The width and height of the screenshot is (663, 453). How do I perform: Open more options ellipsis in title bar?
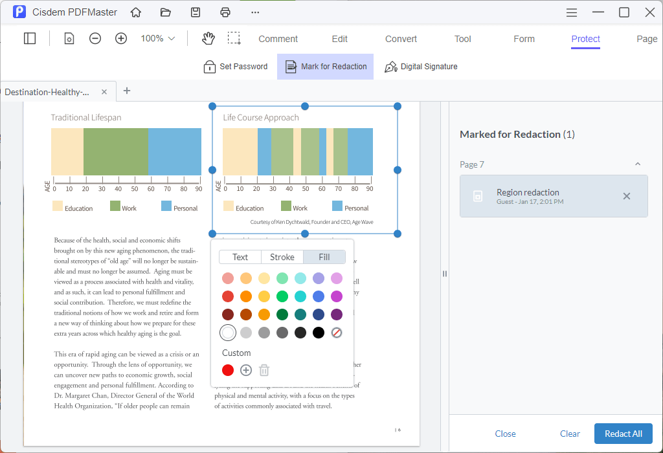255,12
